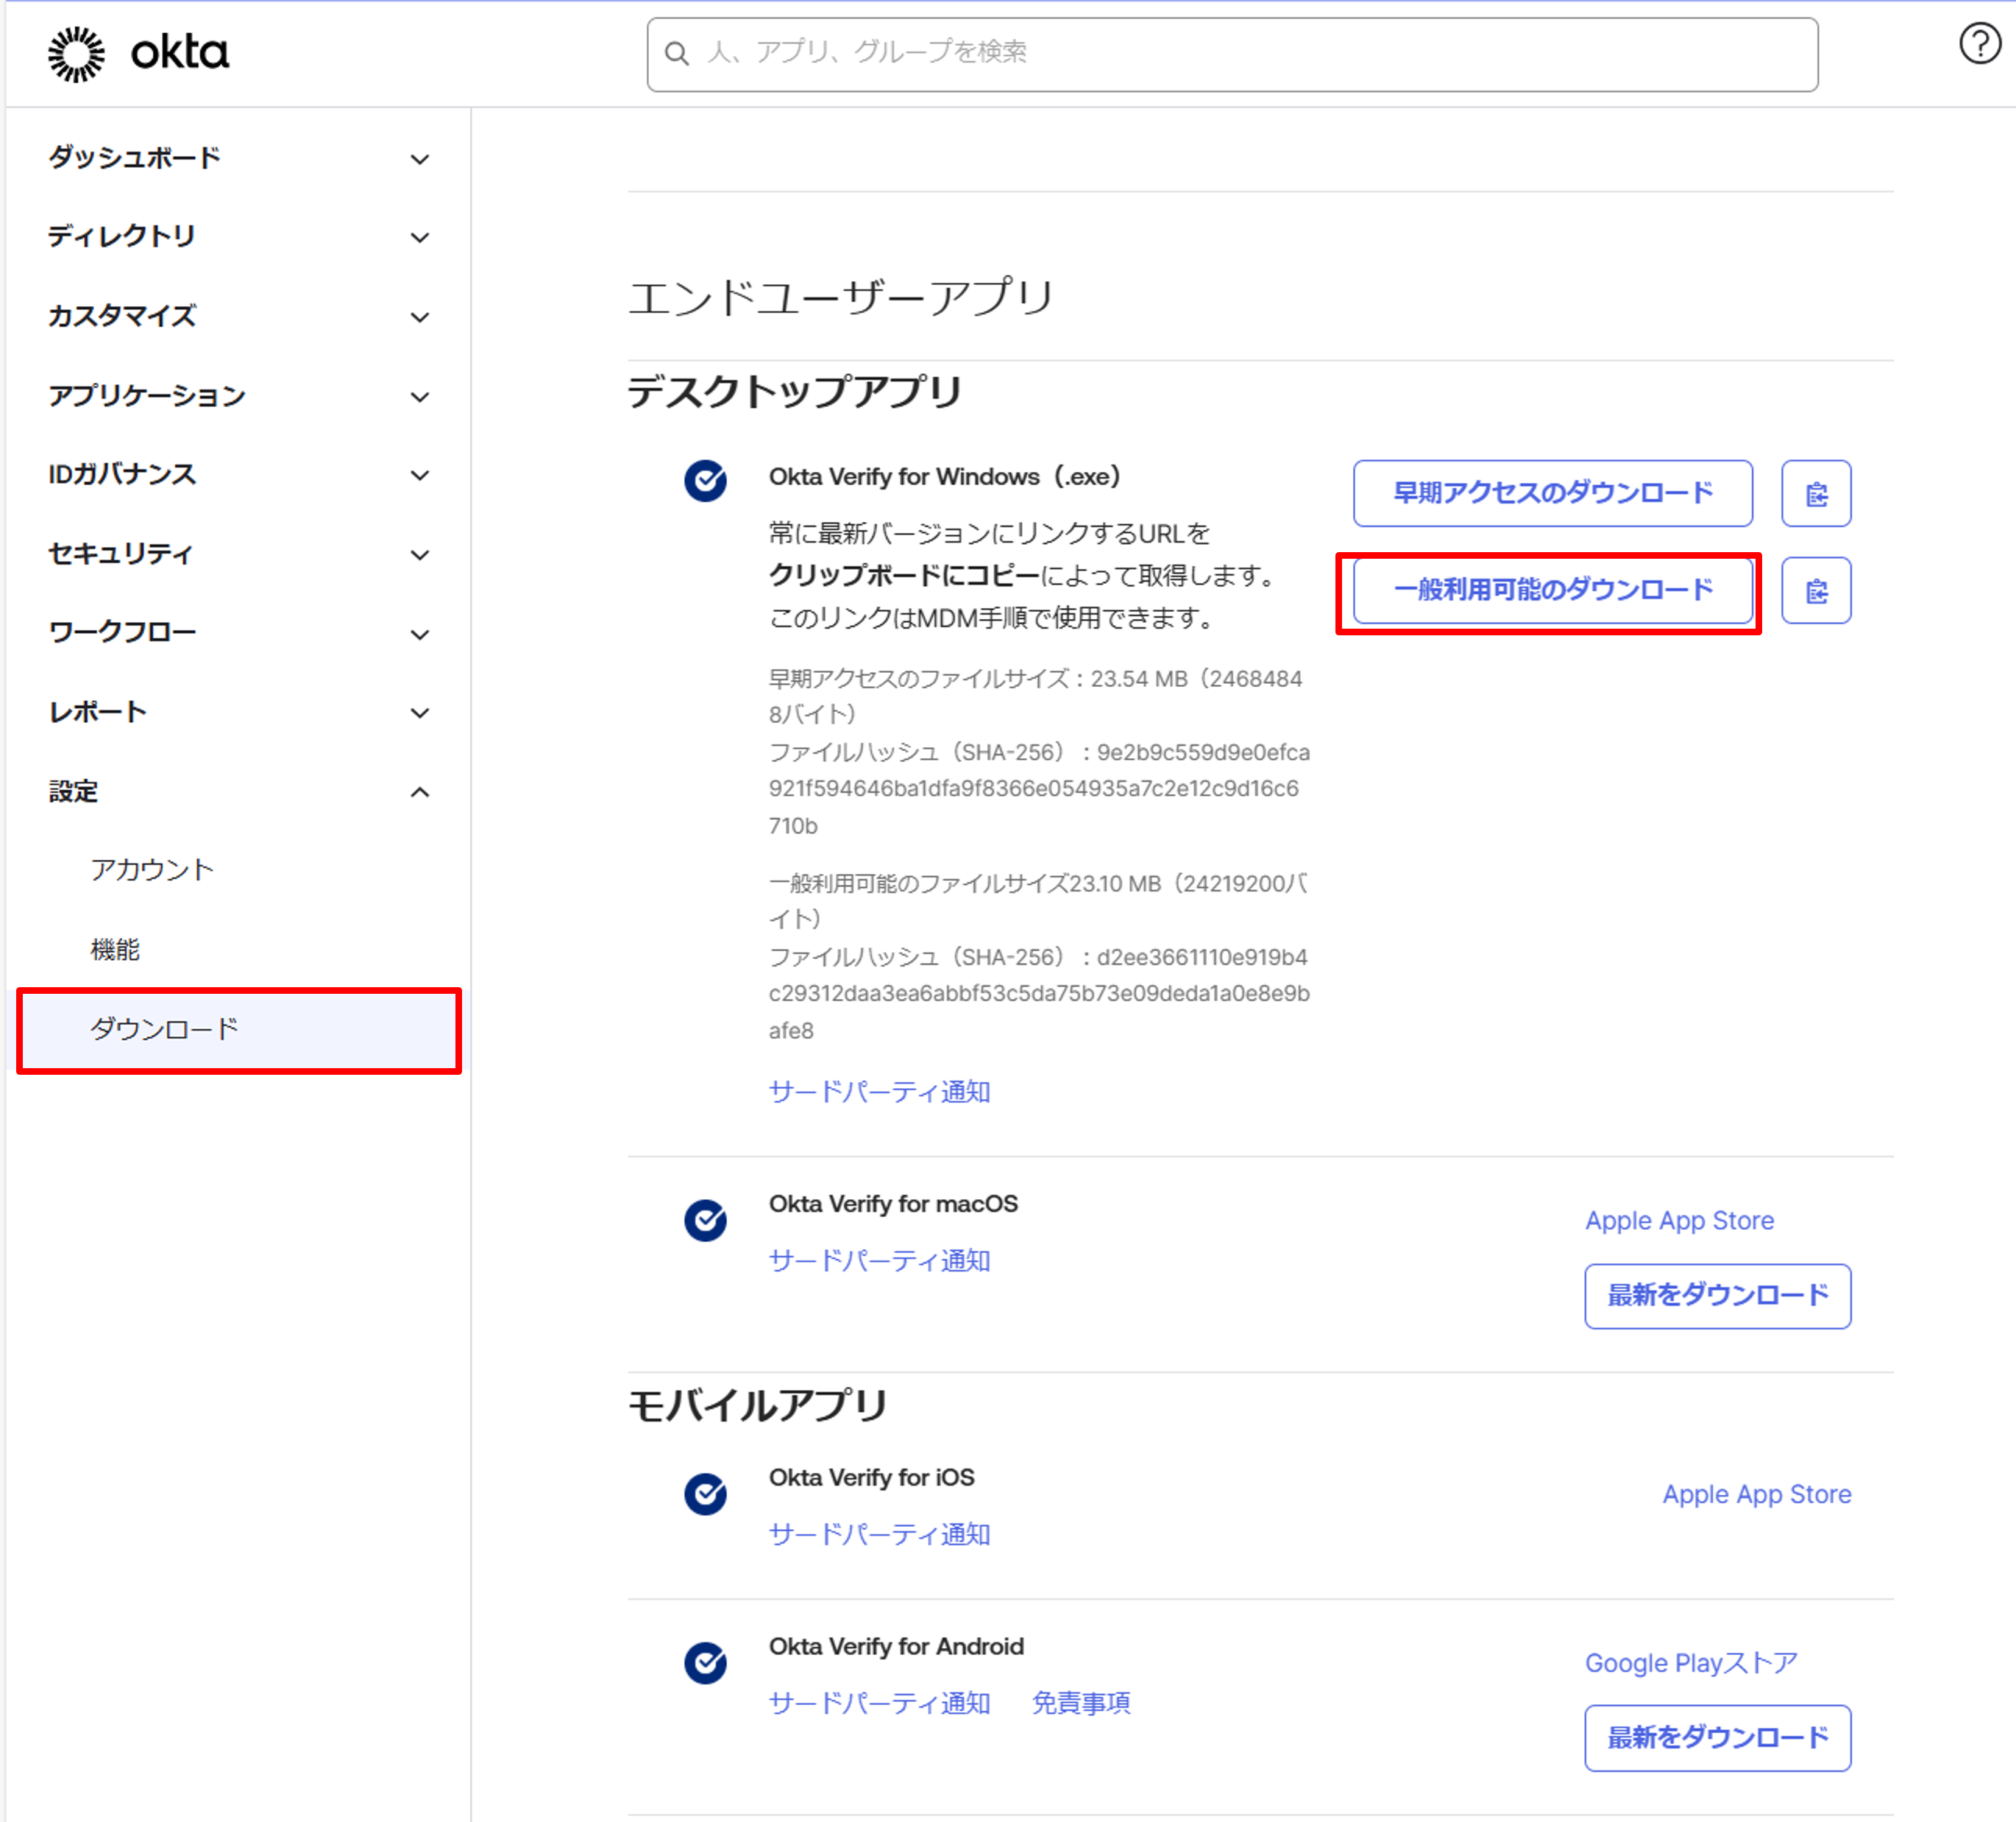Screen dimensions: 2016x1822
Task: Focus the 人、アプリ、グループを検索 field
Action: 1232,54
